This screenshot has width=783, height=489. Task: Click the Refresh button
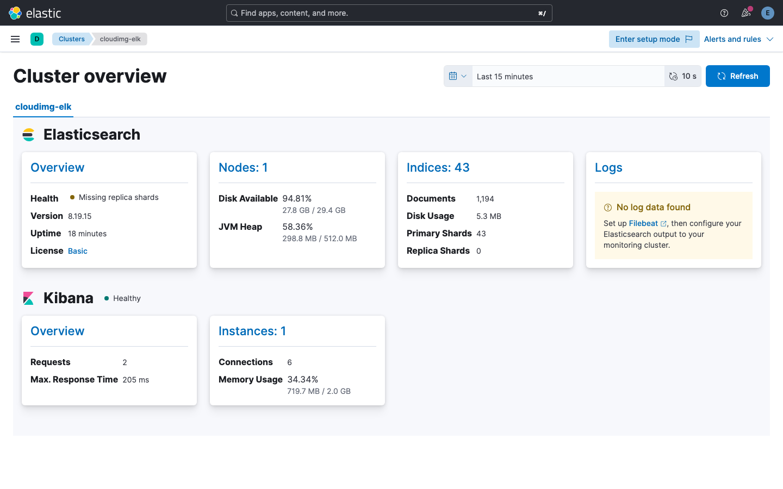click(x=738, y=76)
